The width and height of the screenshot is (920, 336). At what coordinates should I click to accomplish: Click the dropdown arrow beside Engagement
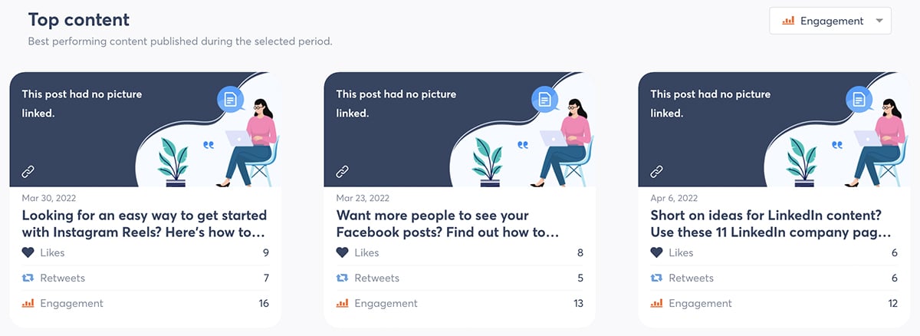879,21
